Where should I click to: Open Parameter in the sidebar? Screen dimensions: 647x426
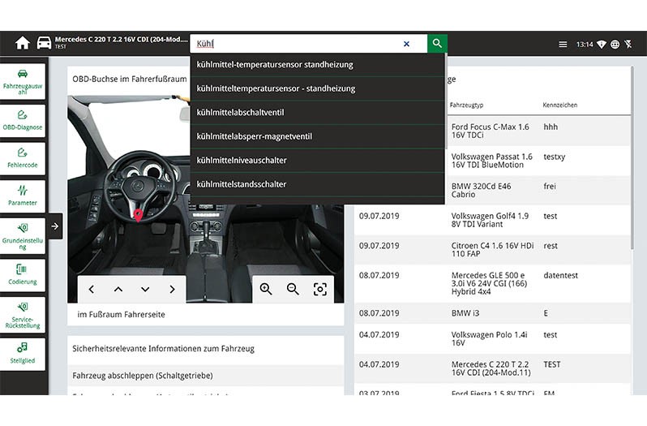23,195
